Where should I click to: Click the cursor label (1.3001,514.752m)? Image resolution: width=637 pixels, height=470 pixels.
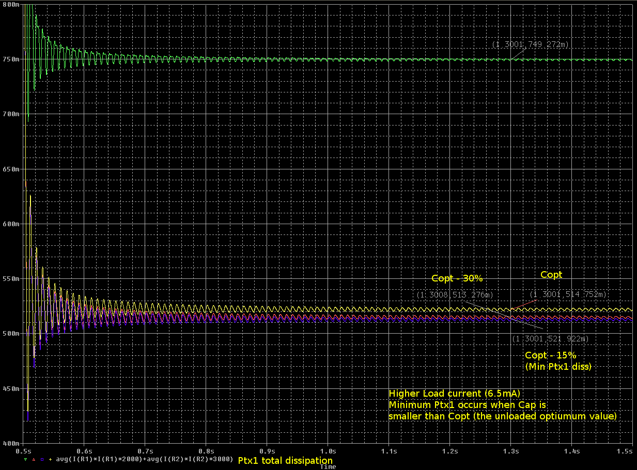[568, 294]
